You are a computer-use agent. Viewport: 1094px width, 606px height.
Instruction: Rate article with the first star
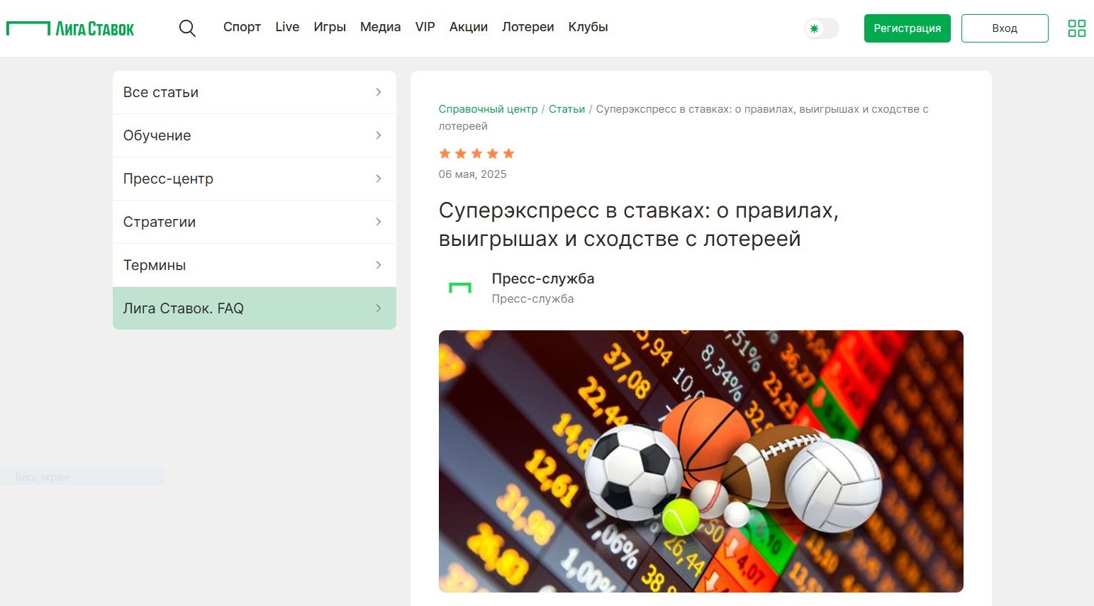click(445, 154)
